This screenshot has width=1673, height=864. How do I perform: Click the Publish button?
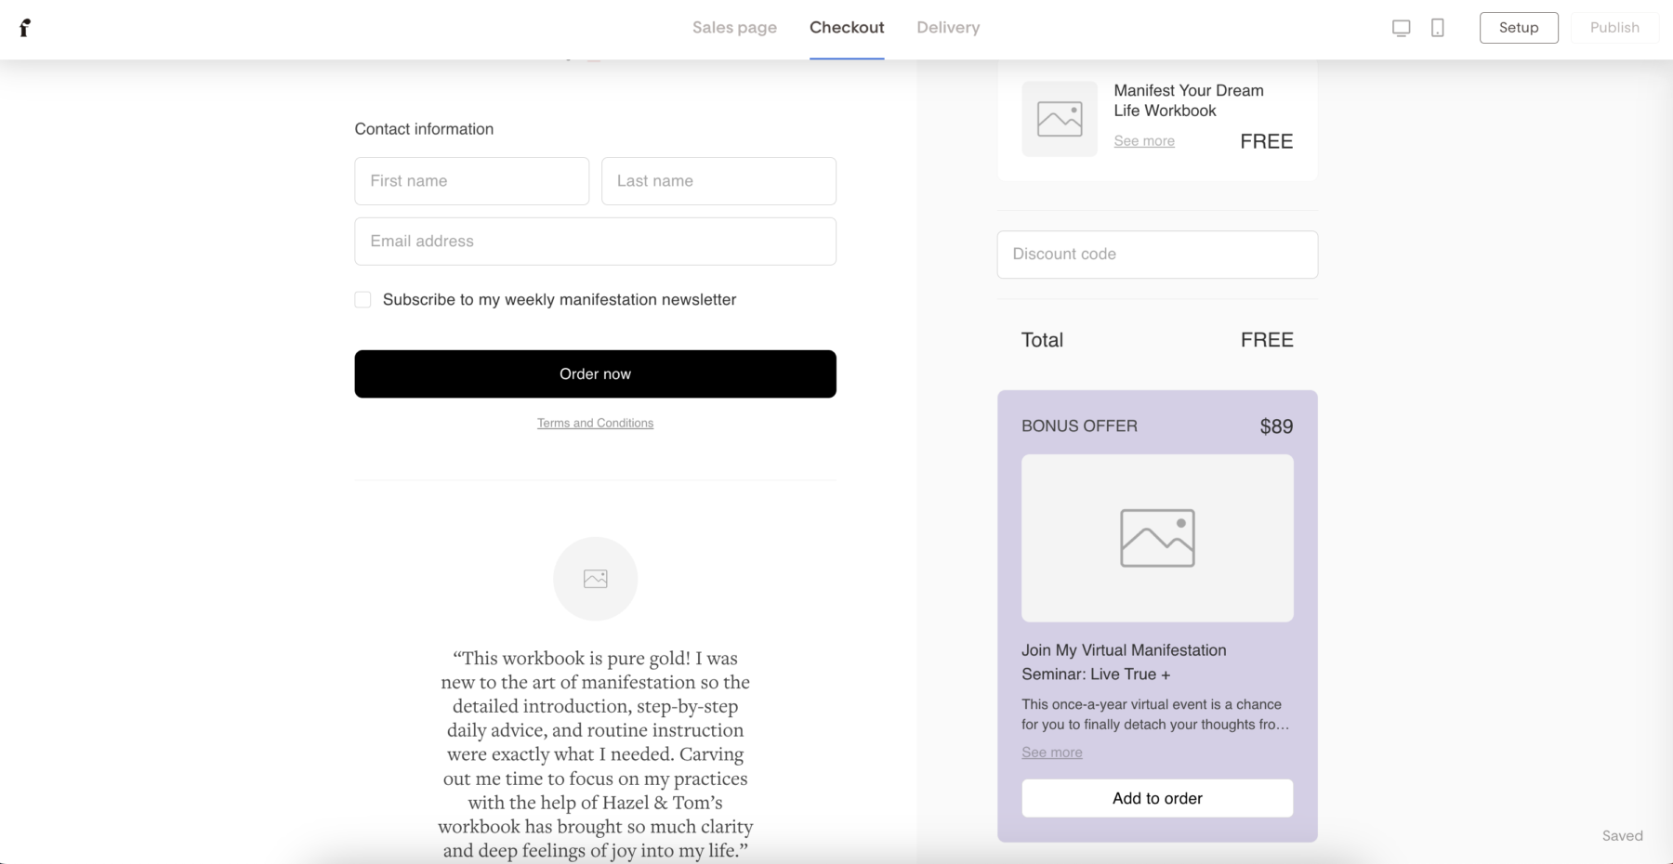(x=1614, y=27)
